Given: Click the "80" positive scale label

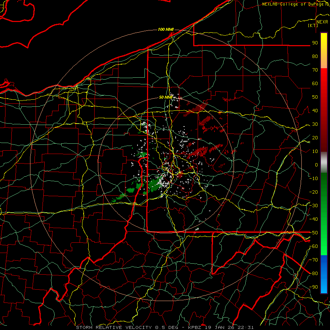Looking at the screenshot, I should tap(315, 56).
